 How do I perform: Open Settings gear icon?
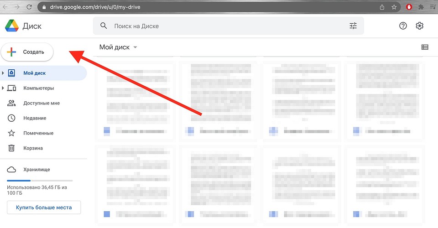[x=420, y=26]
